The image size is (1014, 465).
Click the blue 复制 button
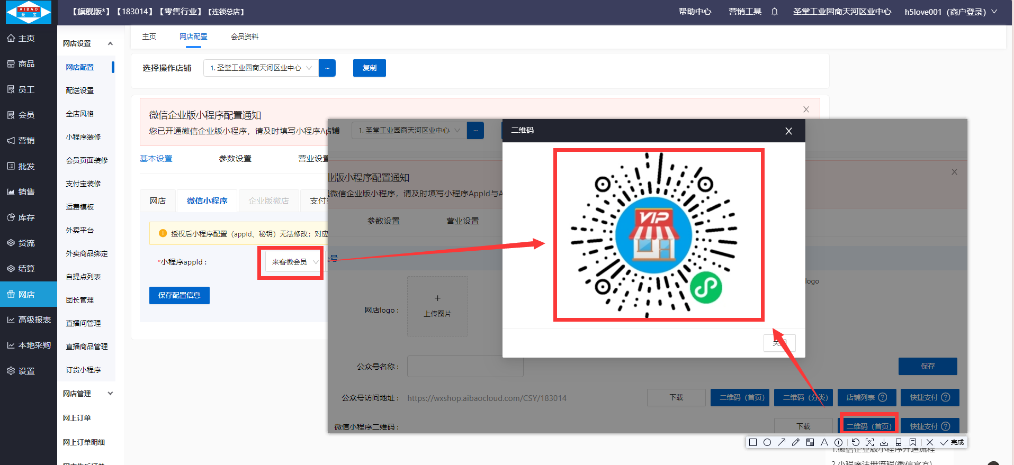coord(369,68)
